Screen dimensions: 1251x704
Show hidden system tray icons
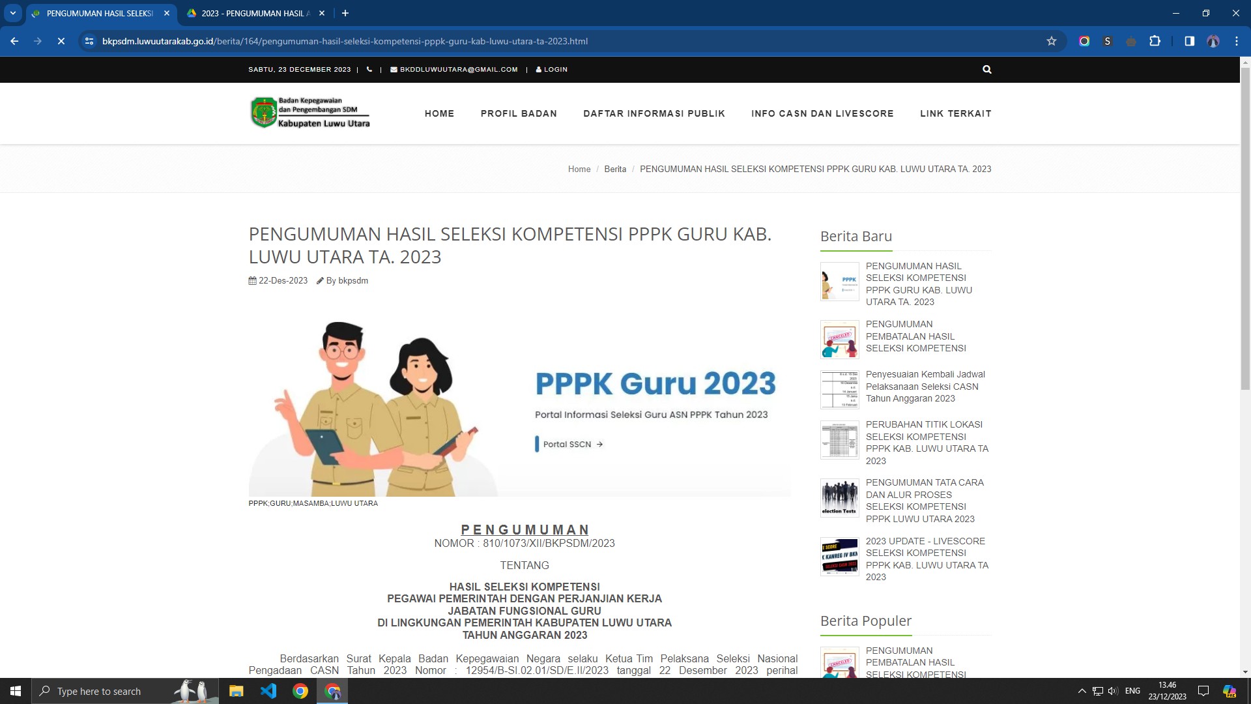click(x=1082, y=691)
